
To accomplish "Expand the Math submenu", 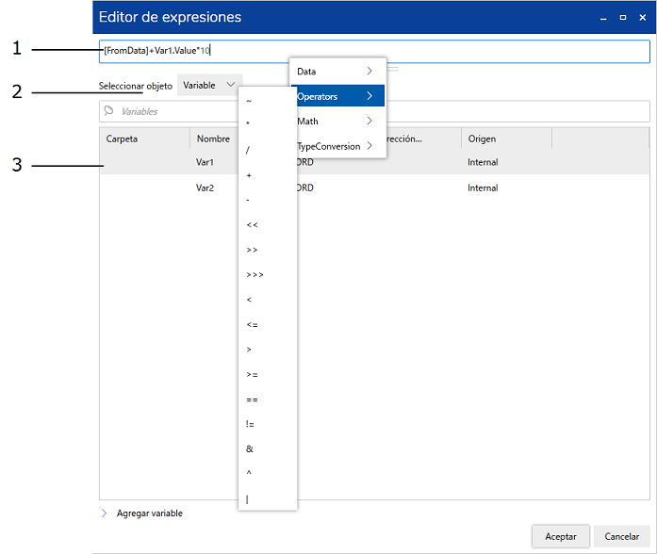I will (337, 122).
